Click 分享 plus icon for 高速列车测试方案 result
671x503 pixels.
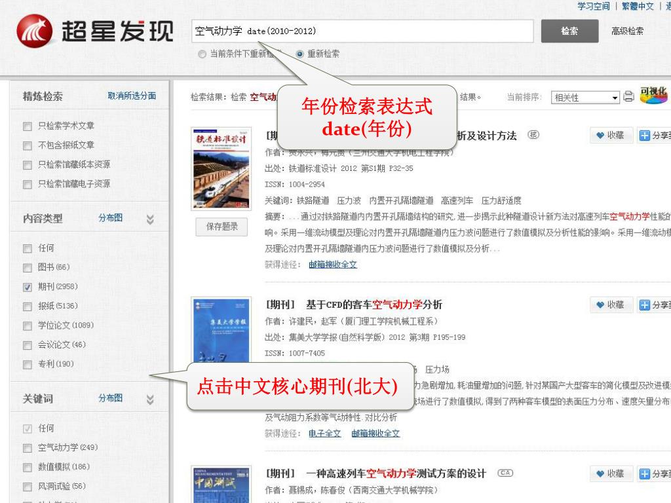[645, 474]
